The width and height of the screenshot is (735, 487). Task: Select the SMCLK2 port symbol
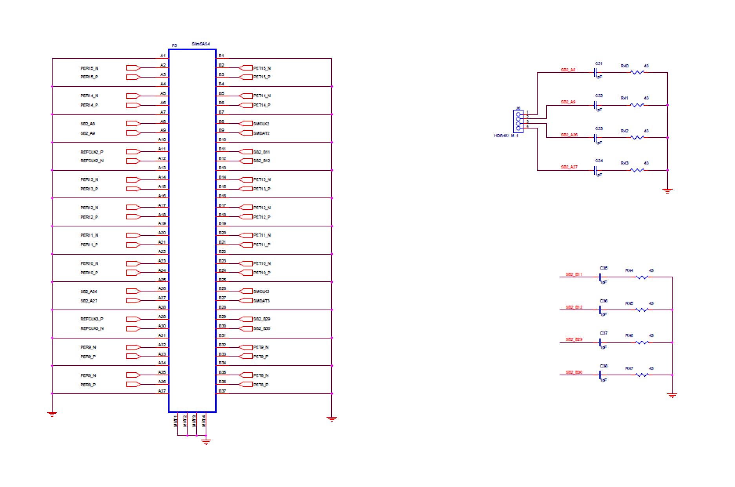pyautogui.click(x=246, y=124)
